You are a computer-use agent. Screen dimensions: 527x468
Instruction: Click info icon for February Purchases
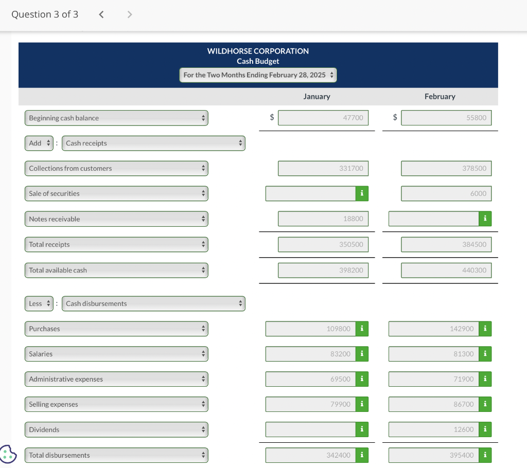click(485, 329)
